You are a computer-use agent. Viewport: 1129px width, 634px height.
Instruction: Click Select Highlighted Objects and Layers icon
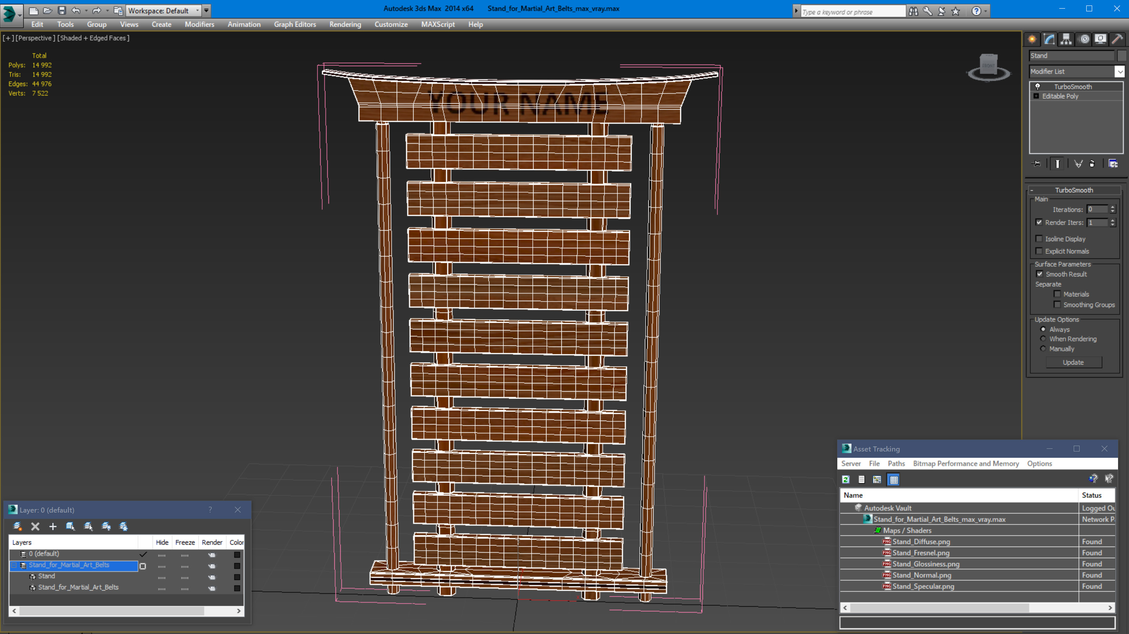point(71,526)
